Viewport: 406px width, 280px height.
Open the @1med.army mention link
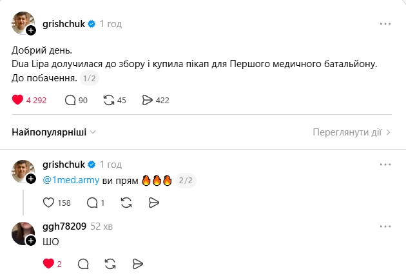pos(71,181)
